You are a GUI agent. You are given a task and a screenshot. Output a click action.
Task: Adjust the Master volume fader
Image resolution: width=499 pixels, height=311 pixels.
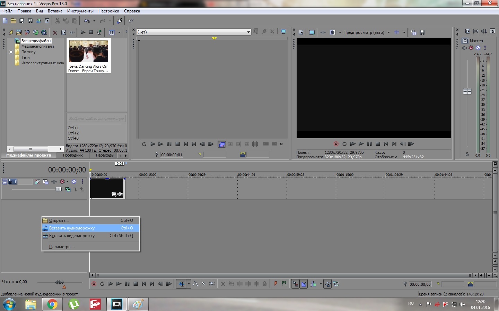point(467,91)
